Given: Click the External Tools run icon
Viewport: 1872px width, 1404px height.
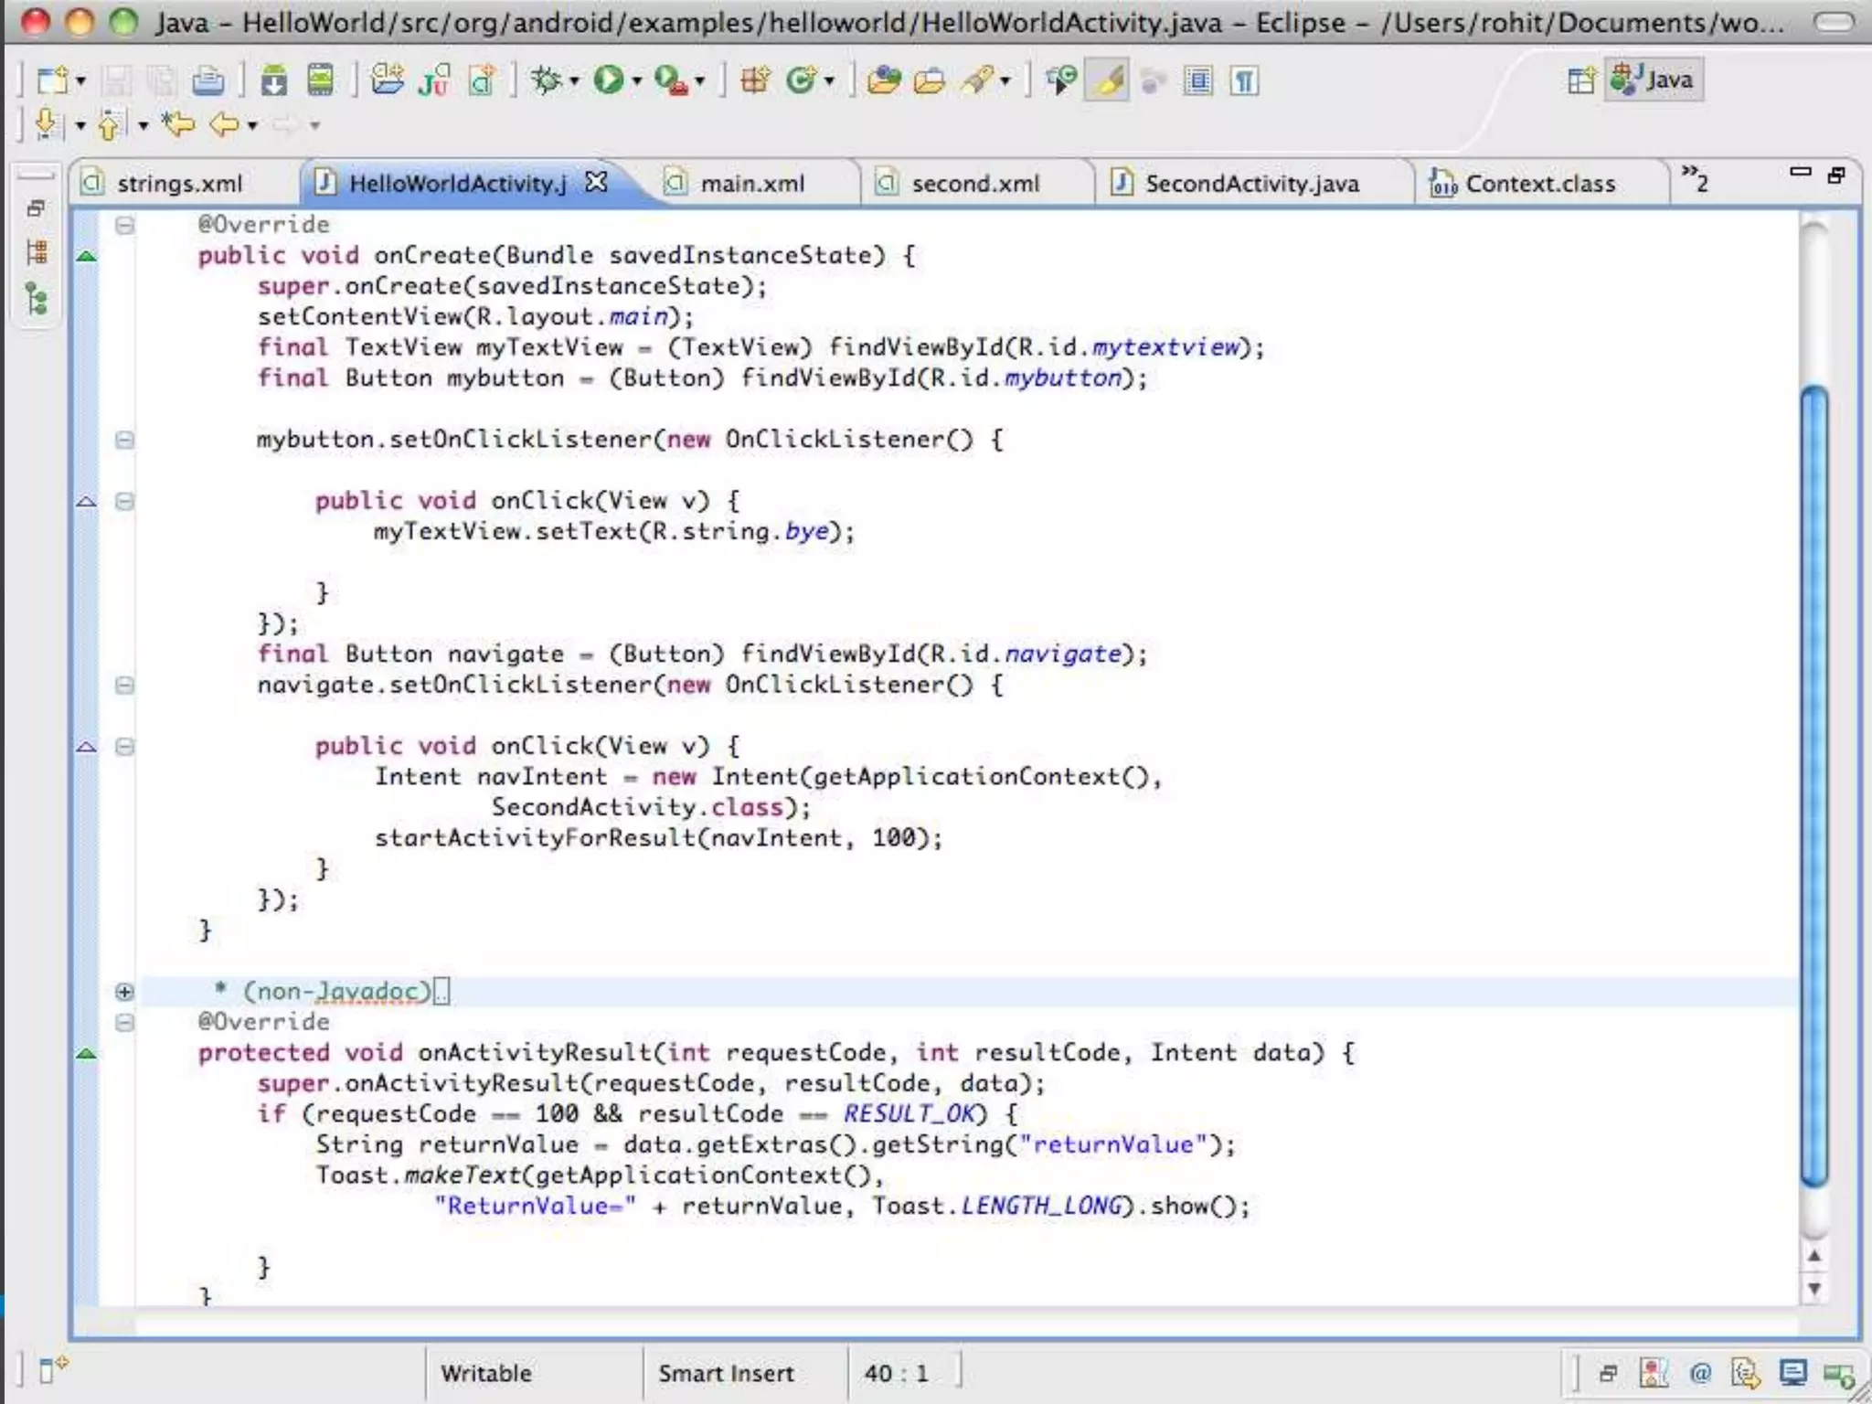Looking at the screenshot, I should tap(672, 80).
